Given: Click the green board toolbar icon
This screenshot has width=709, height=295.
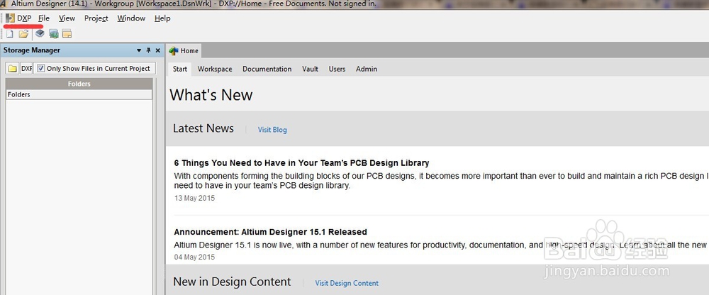Looking at the screenshot, I should pos(54,34).
